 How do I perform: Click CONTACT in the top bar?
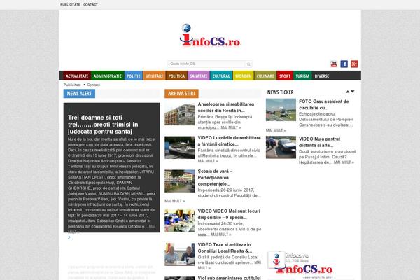pos(90,5)
